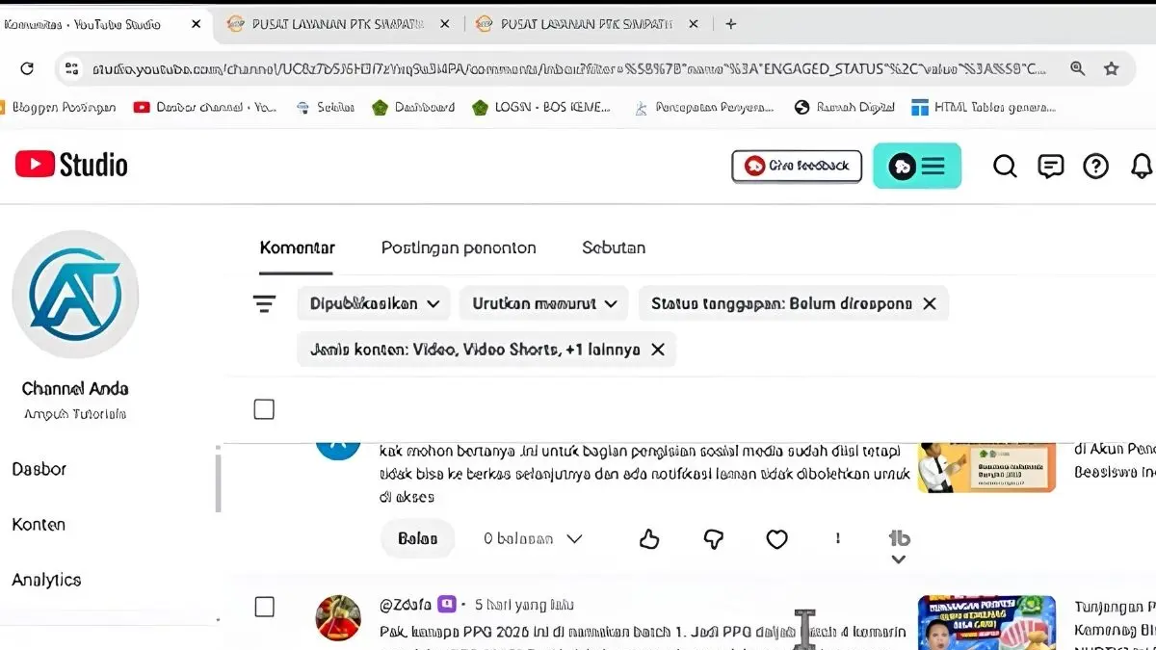
Task: Expand the Dipublikasikan dropdown
Action: 374,303
